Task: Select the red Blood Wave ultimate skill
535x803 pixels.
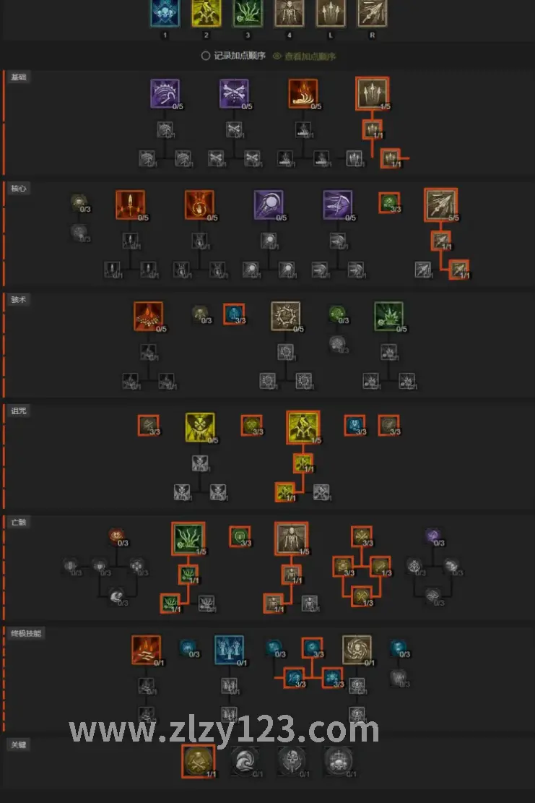Action: [147, 650]
